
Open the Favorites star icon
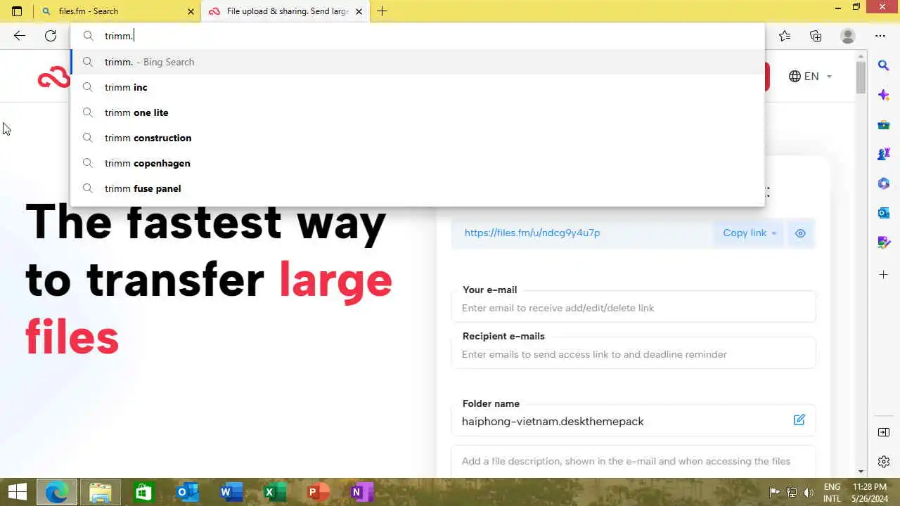(785, 36)
